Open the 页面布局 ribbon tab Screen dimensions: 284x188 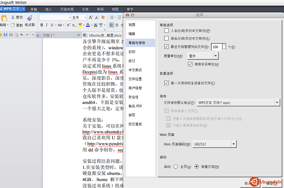pos(67,9)
